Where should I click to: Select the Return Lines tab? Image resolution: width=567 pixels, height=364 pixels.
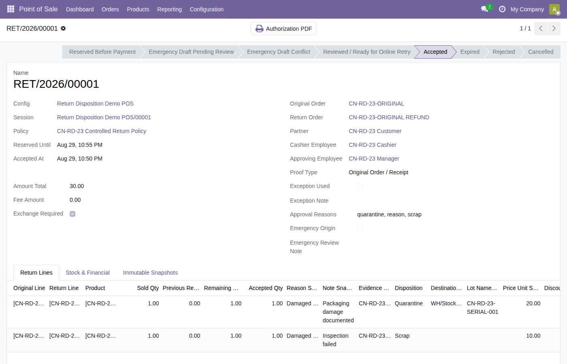coord(36,273)
